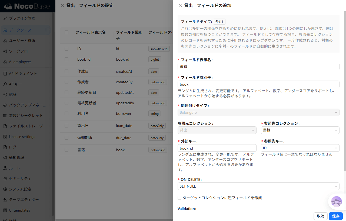Viewport: 346px width, 221px height.
Task: Click the ログ file icon
Action: 5,147
